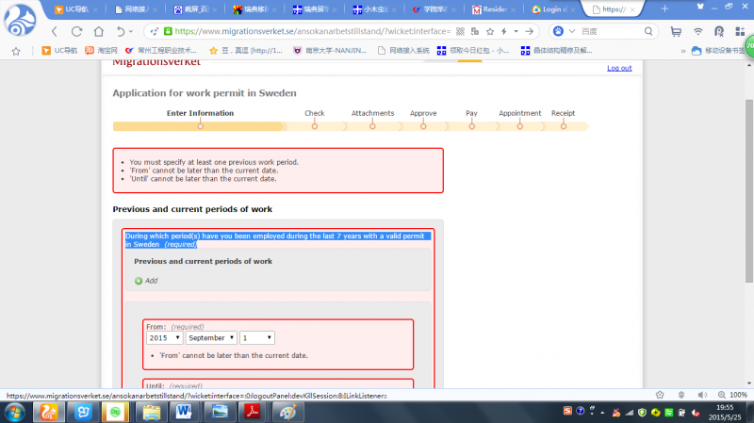This screenshot has width=754, height=423.
Task: Open the QR code icon in address bar
Action: pos(460,32)
